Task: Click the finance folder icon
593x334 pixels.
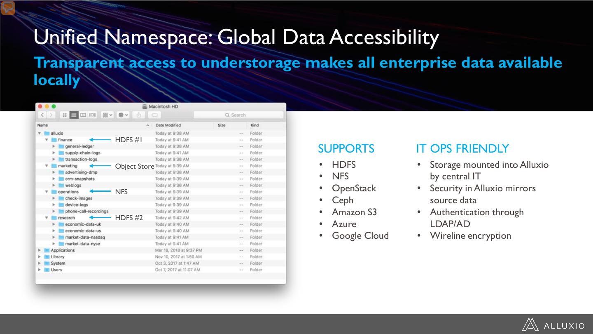Action: (54, 140)
